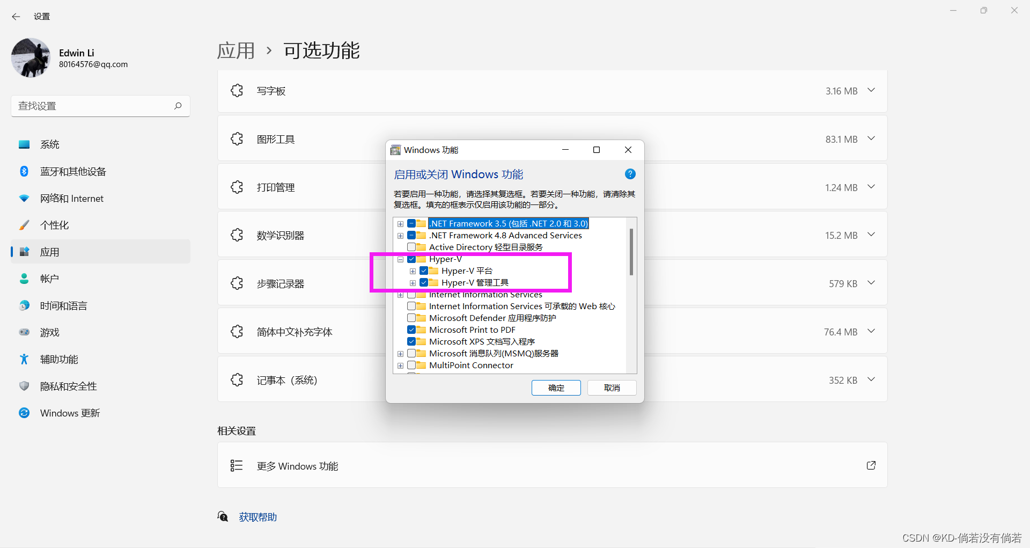The width and height of the screenshot is (1030, 548).
Task: Expand the 数学识别器 15.2 MB chevron
Action: click(871, 235)
